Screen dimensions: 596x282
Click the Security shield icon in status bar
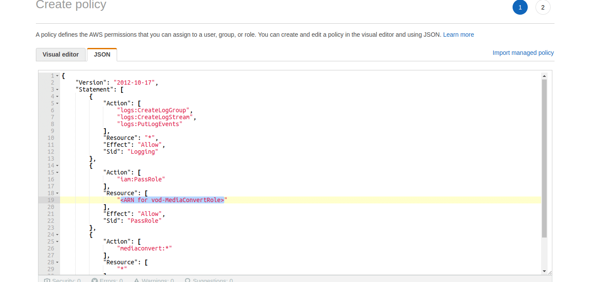[x=47, y=280]
